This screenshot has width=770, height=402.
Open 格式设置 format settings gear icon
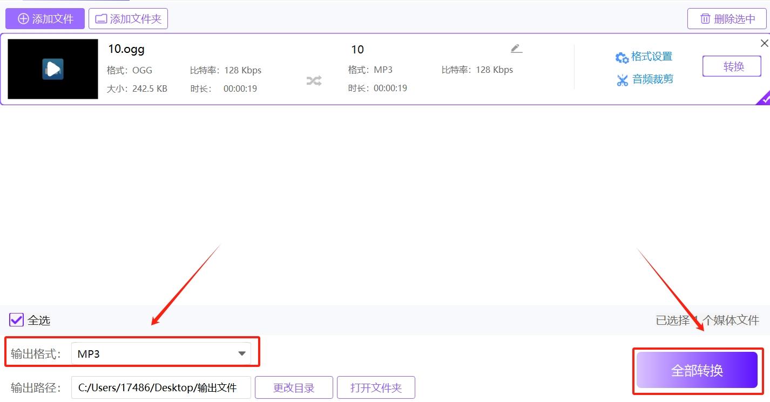622,57
